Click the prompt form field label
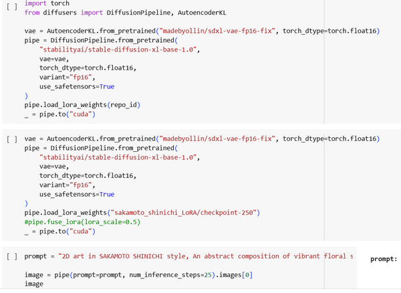The height and width of the screenshot is (293, 401). pyautogui.click(x=384, y=259)
